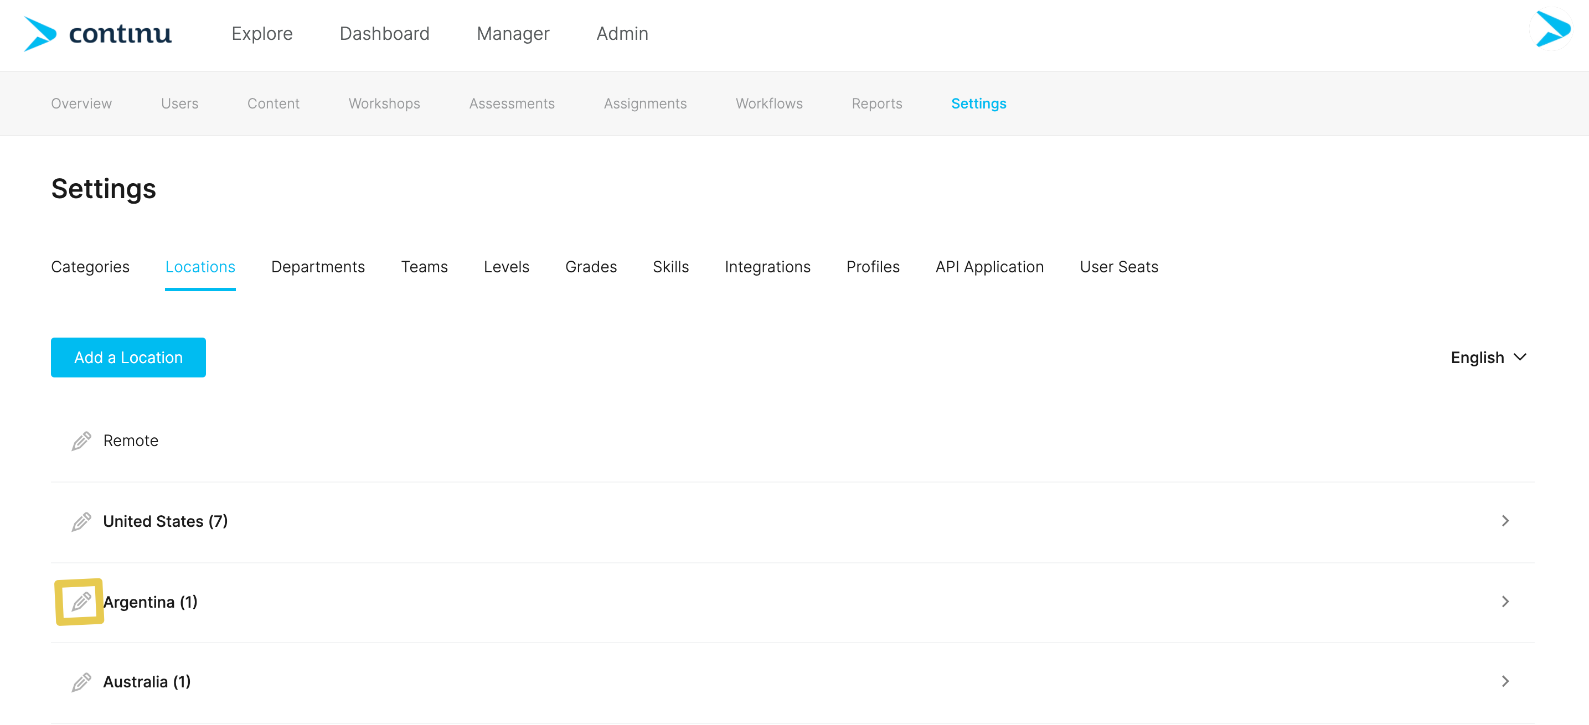Switch to the Teams settings tab
The width and height of the screenshot is (1589, 725).
tap(425, 267)
